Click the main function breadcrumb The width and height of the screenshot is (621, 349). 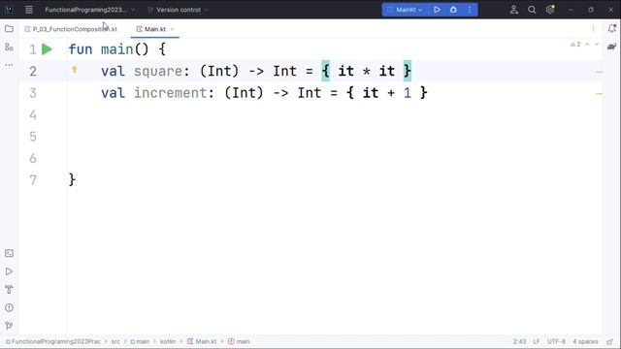click(239, 341)
